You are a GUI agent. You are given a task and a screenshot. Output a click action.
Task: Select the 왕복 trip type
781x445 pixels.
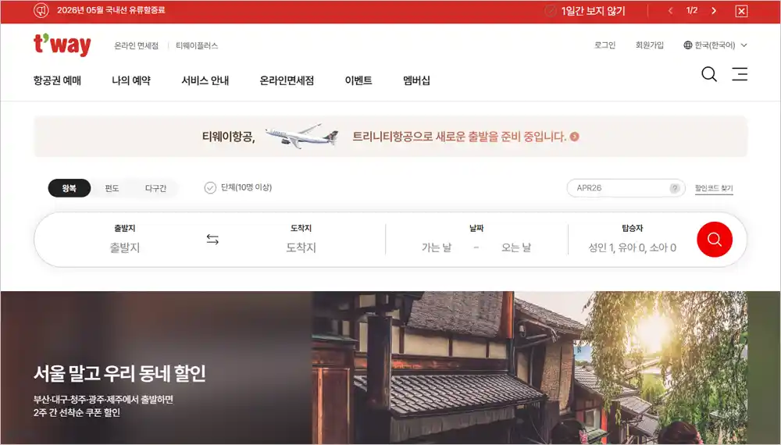coord(70,188)
